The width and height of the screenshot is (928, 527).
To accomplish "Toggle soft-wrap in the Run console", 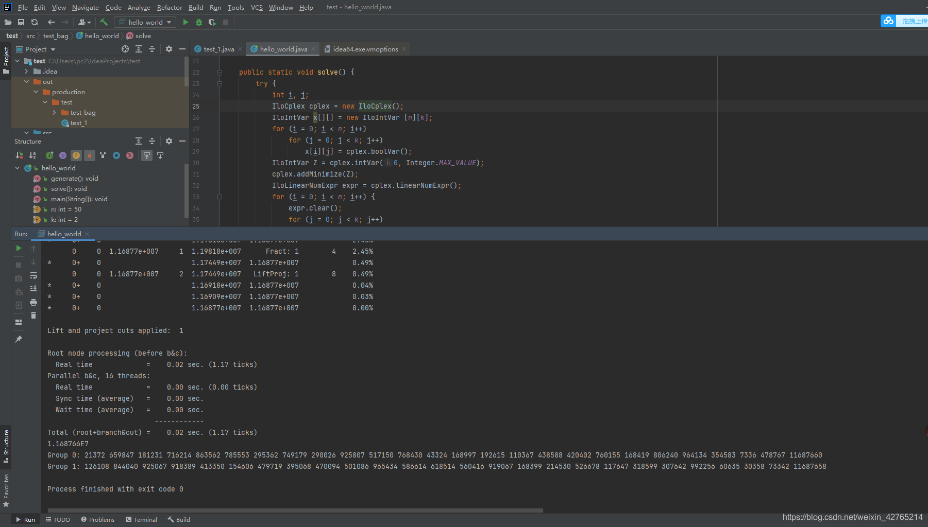I will point(33,275).
